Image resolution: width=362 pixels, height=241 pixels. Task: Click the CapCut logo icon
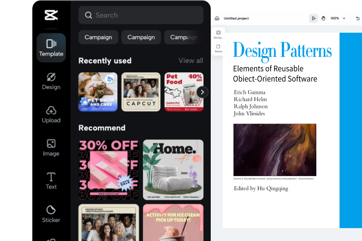click(x=51, y=15)
